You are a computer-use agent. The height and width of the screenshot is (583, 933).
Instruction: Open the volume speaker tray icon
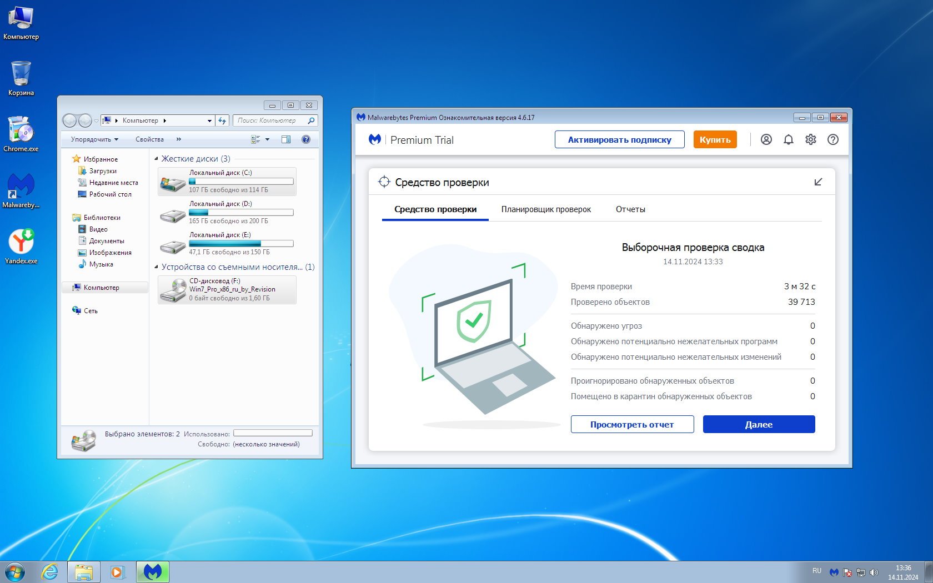coord(874,572)
